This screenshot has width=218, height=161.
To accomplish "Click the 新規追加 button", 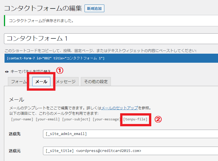I will point(94,8).
